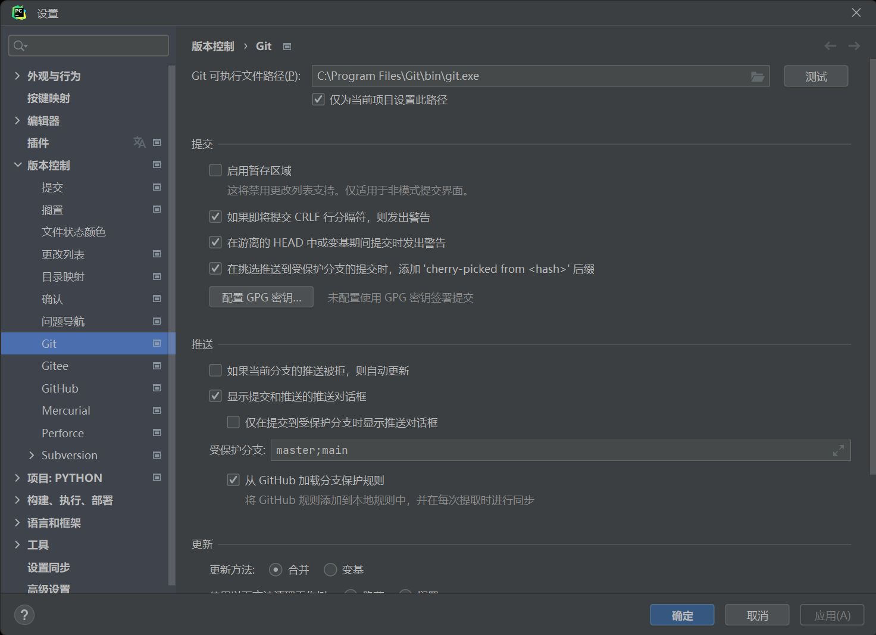Viewport: 876px width, 635px height.
Task: Click the 测试 button
Action: (x=815, y=76)
